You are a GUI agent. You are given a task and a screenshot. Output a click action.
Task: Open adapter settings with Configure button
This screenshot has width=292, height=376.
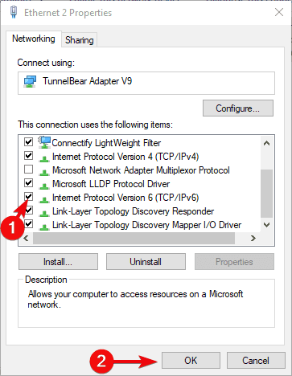[x=238, y=108]
